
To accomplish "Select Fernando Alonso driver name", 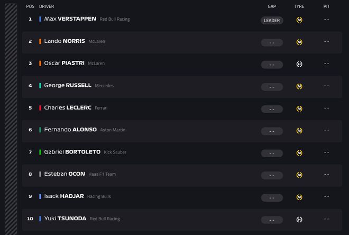I will 70,130.
